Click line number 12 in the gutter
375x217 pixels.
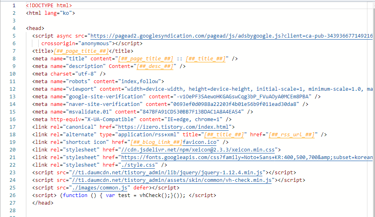click(12, 89)
